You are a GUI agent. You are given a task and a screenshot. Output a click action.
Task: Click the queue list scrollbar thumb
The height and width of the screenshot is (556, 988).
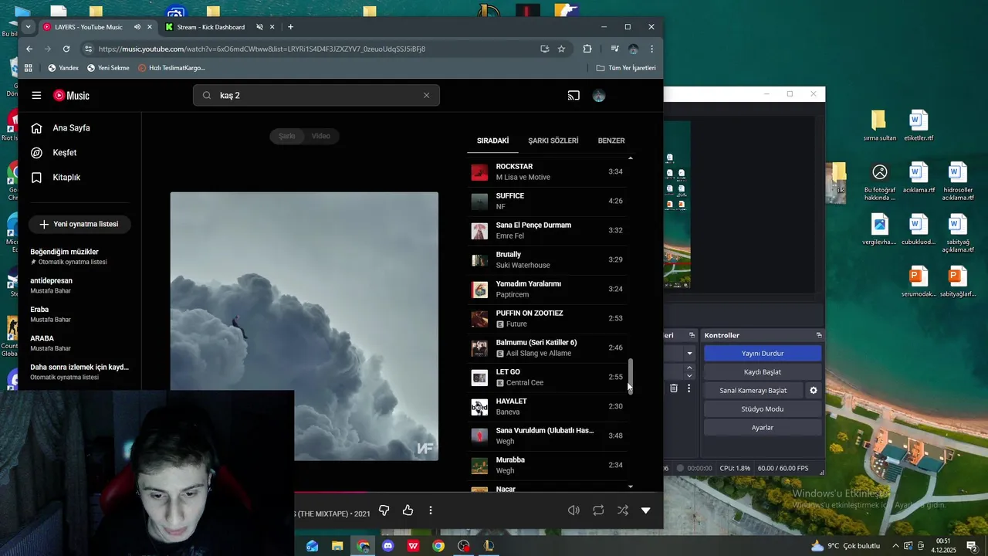click(x=630, y=376)
